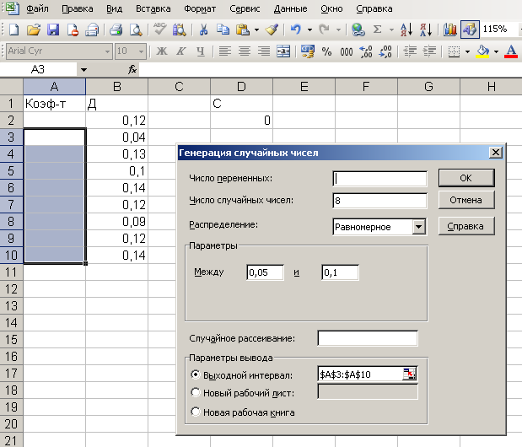Choose the Новая рабочая книга option
This screenshot has width=522, height=447.
(x=196, y=412)
